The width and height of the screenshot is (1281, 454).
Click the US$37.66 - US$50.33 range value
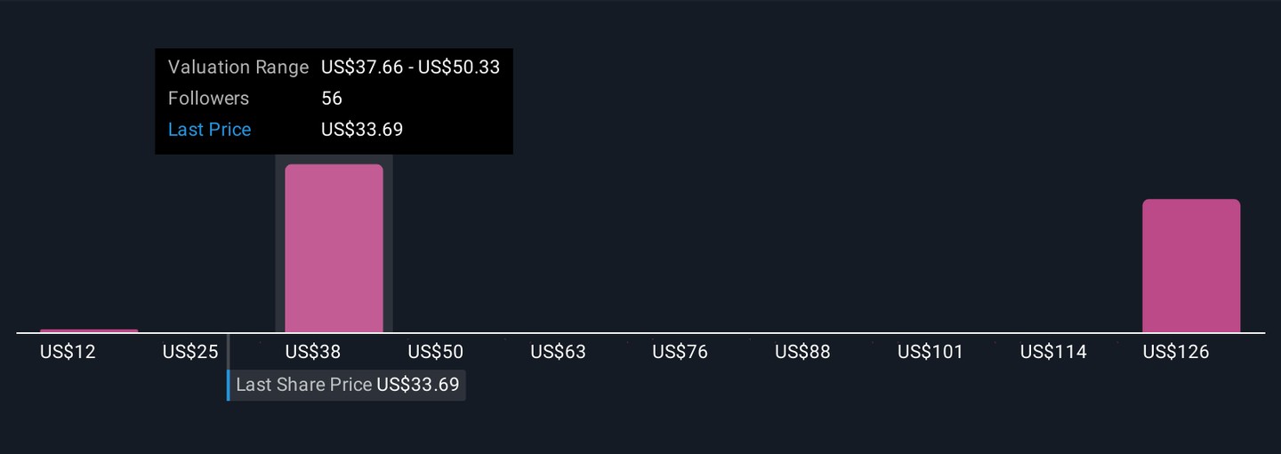(410, 68)
